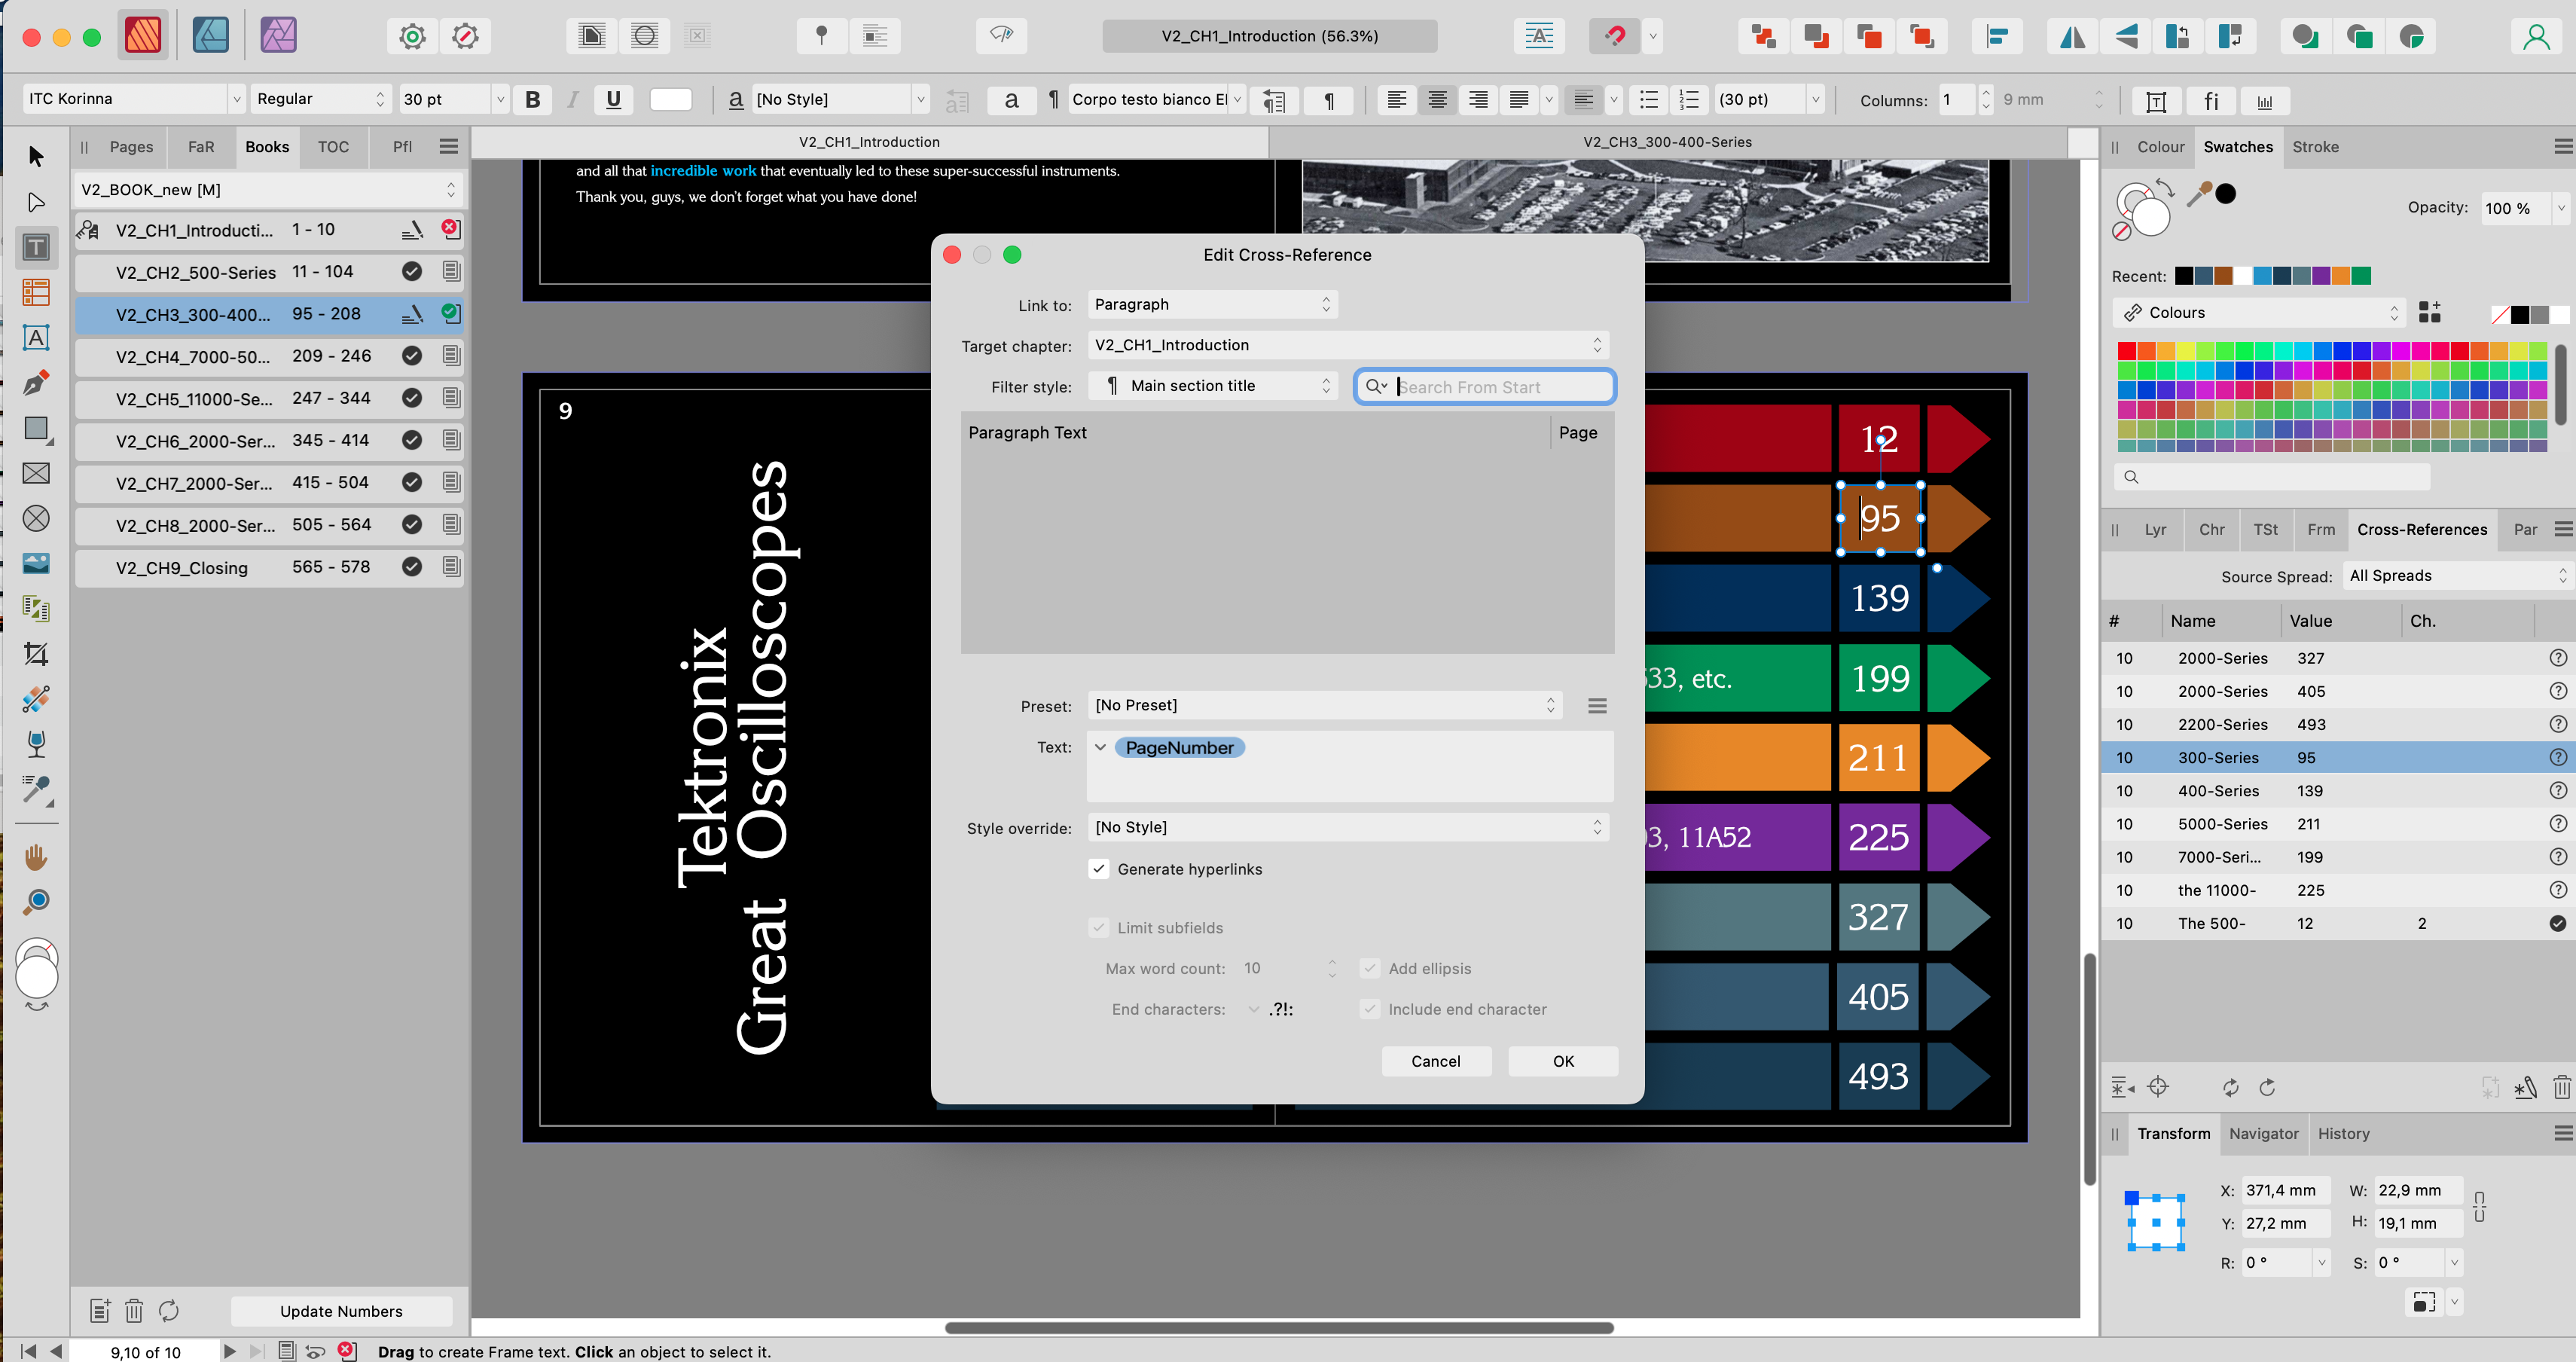Click OK in Edit Cross-Reference dialog
The height and width of the screenshot is (1362, 2576).
click(x=1563, y=1061)
